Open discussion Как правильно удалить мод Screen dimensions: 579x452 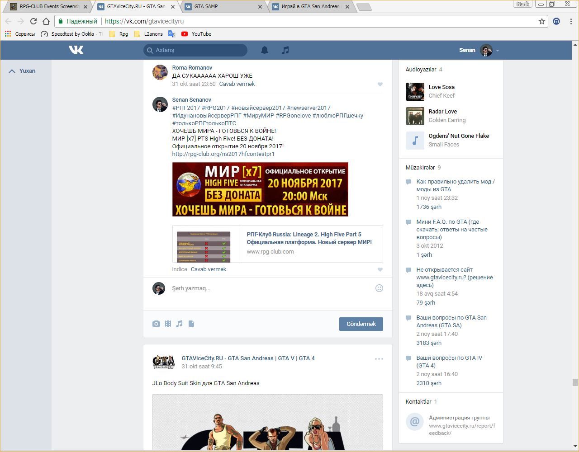tap(456, 185)
